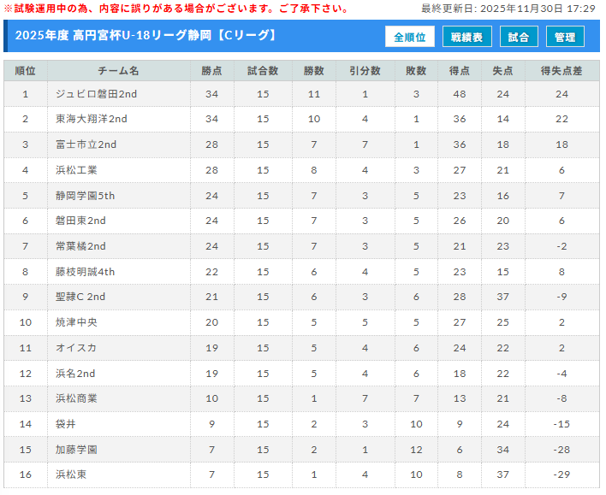606x495 pixels.
Task: Click the オイスカ team name
Action: 74,348
